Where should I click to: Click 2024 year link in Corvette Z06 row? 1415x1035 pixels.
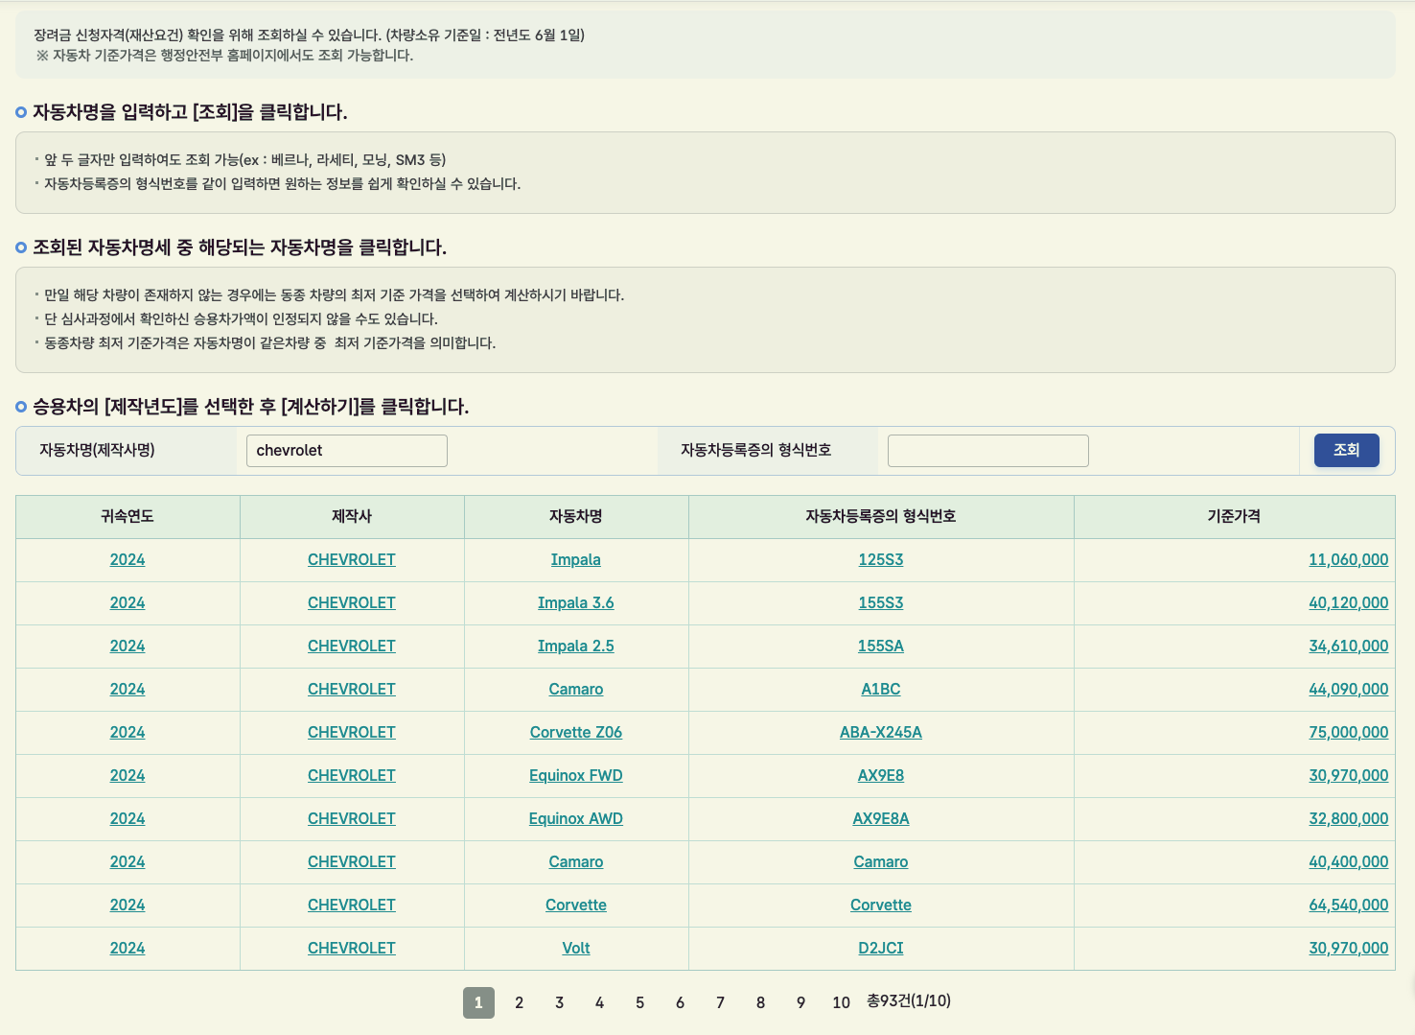127,732
